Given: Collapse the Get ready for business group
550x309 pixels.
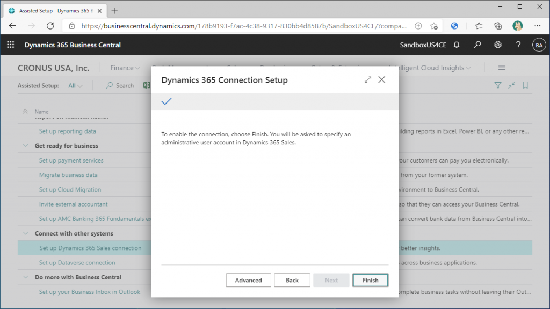Looking at the screenshot, I should click(25, 146).
